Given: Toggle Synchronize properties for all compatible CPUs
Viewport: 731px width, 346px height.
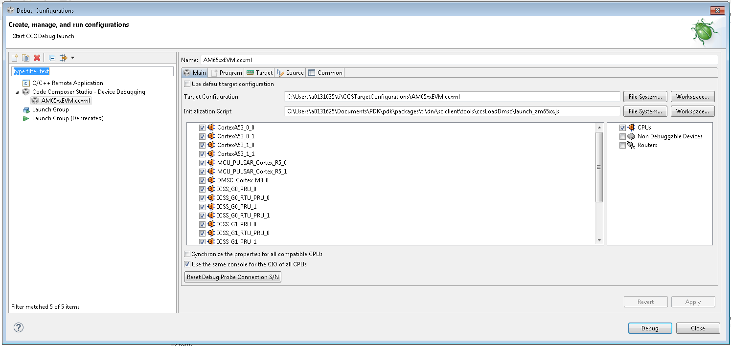Looking at the screenshot, I should (x=187, y=254).
